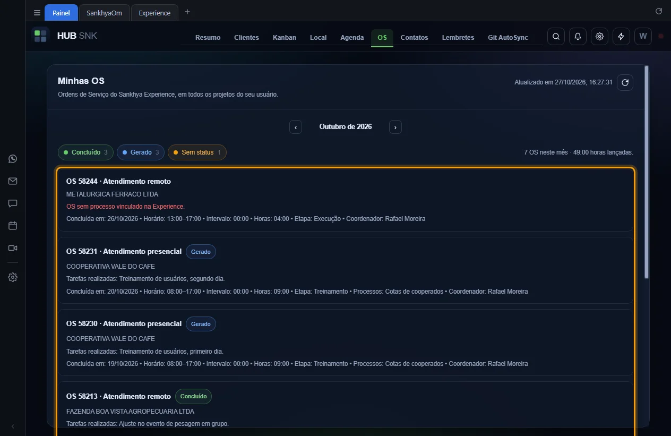
Task: Click the Outubro de 2026 month label
Action: point(346,127)
